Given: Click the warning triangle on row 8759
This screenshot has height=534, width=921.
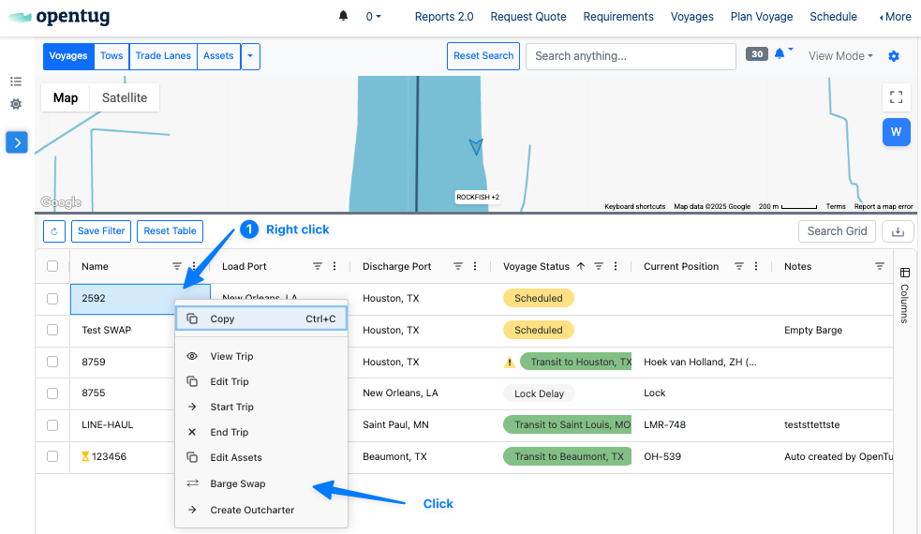Looking at the screenshot, I should click(x=510, y=362).
